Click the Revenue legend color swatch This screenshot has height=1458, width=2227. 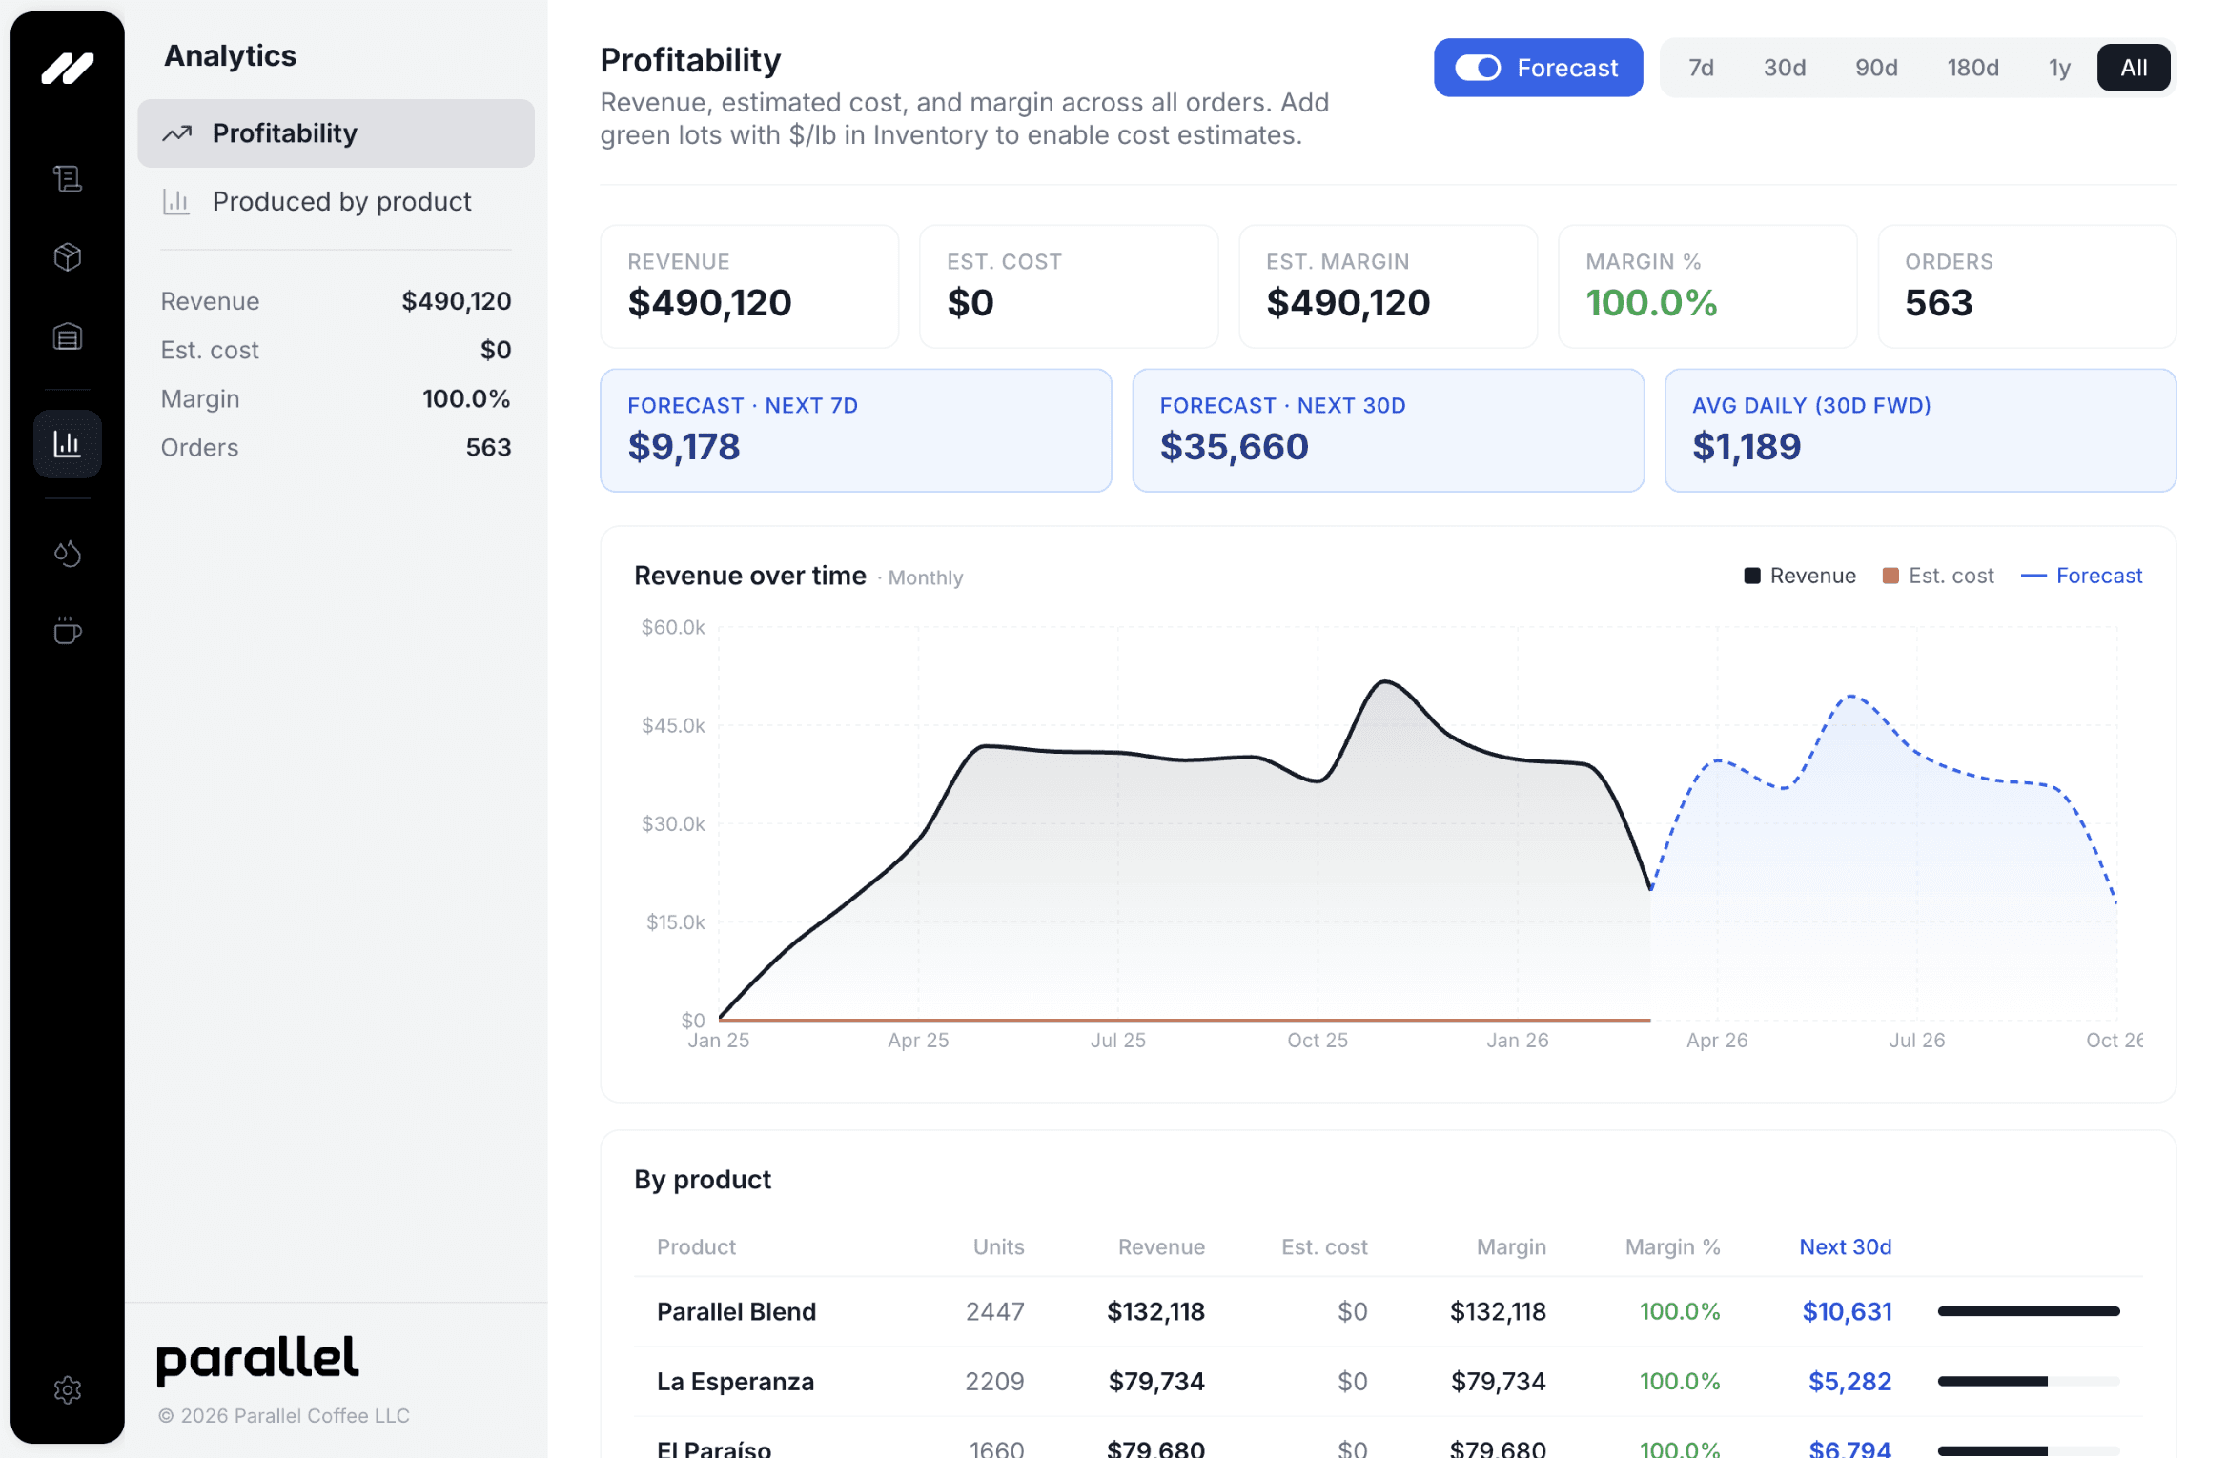1751,576
